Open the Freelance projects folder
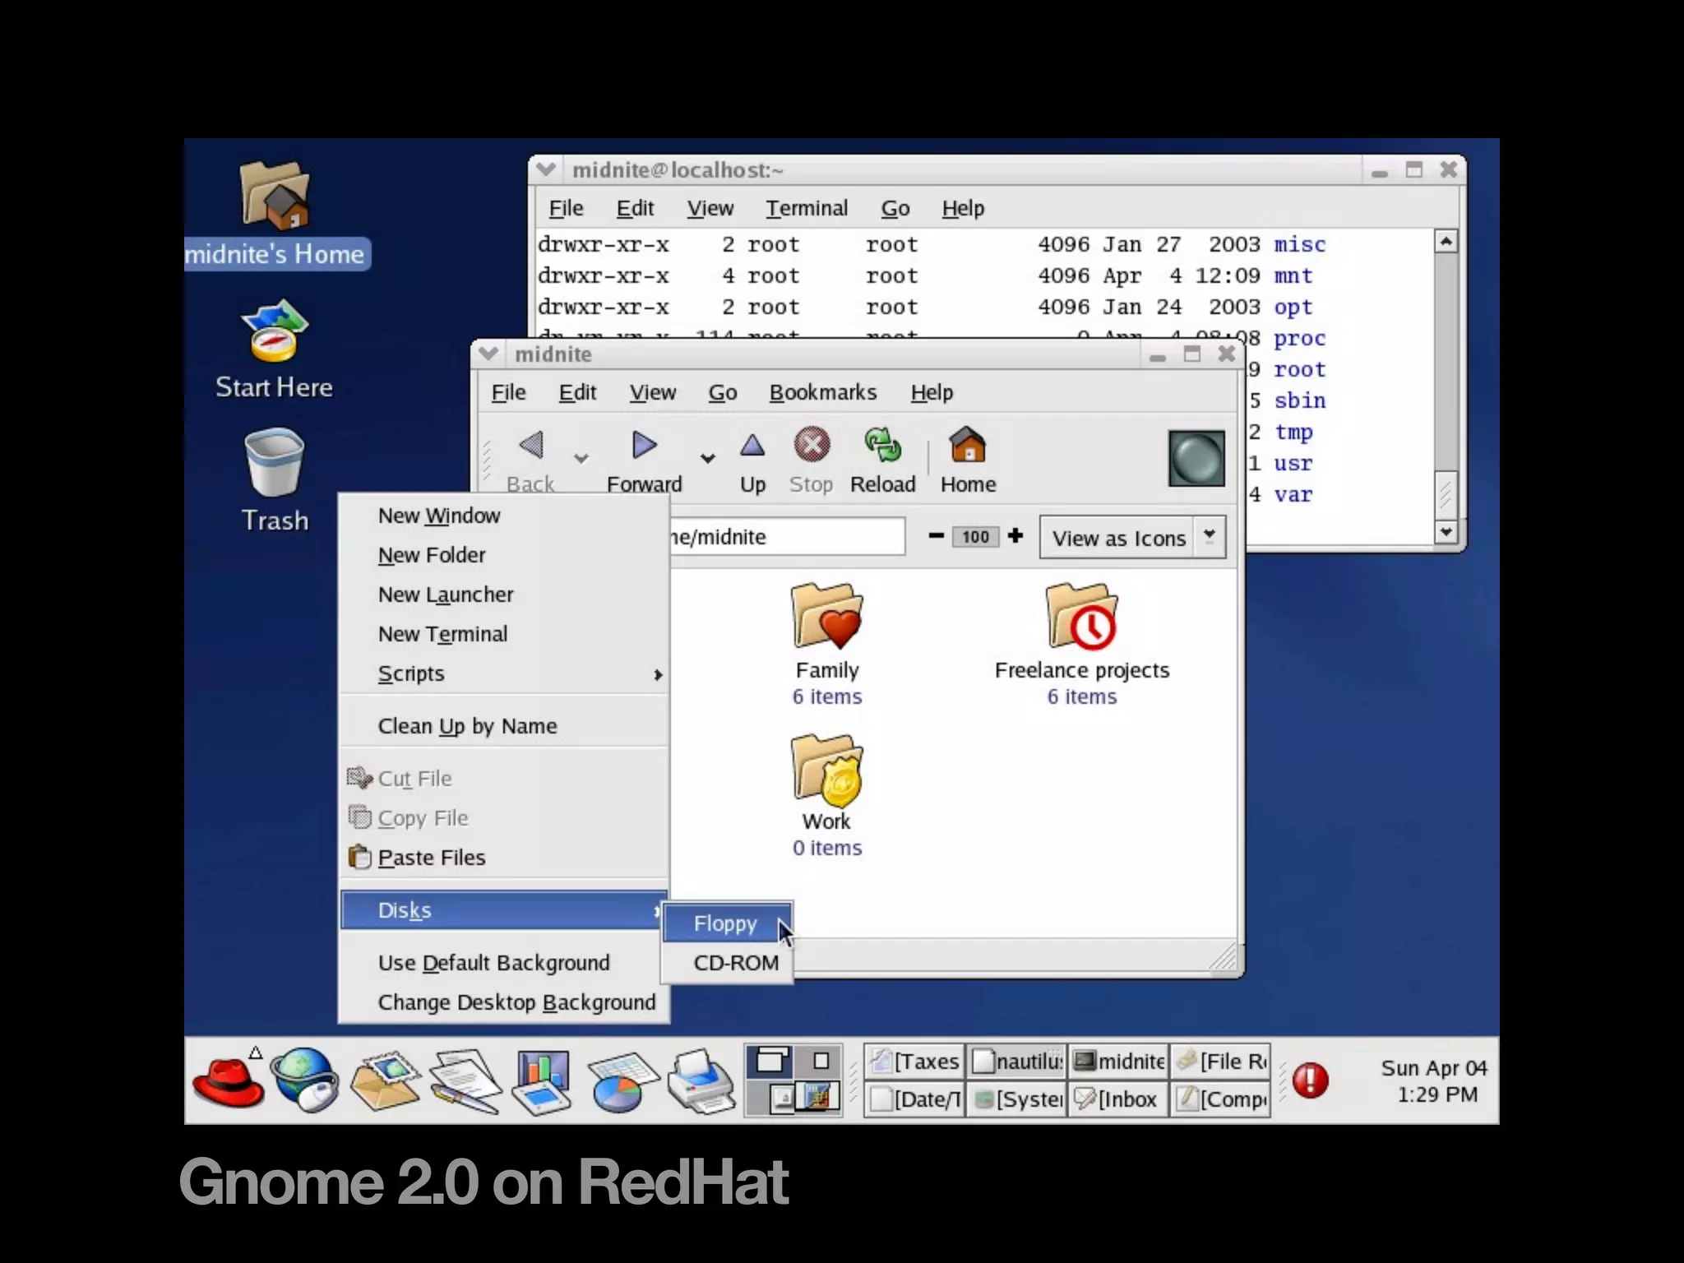Viewport: 1684px width, 1263px height. [1082, 644]
